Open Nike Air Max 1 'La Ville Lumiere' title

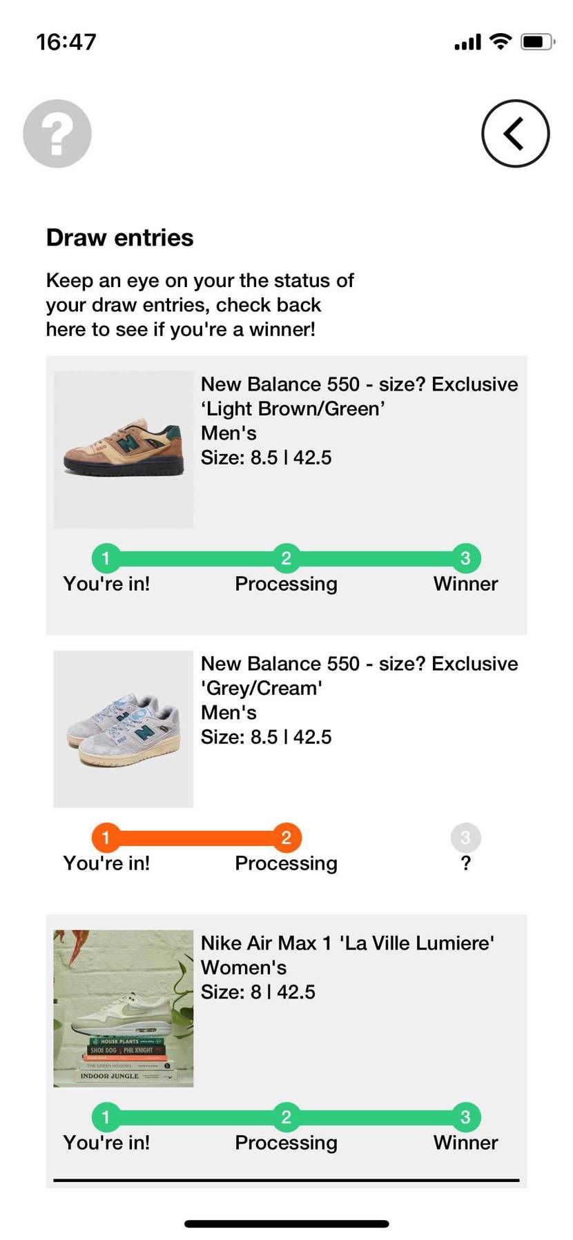(347, 943)
